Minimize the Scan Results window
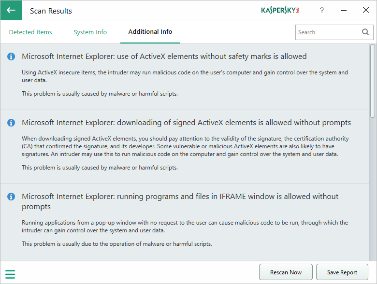The width and height of the screenshot is (377, 284). coord(343,10)
